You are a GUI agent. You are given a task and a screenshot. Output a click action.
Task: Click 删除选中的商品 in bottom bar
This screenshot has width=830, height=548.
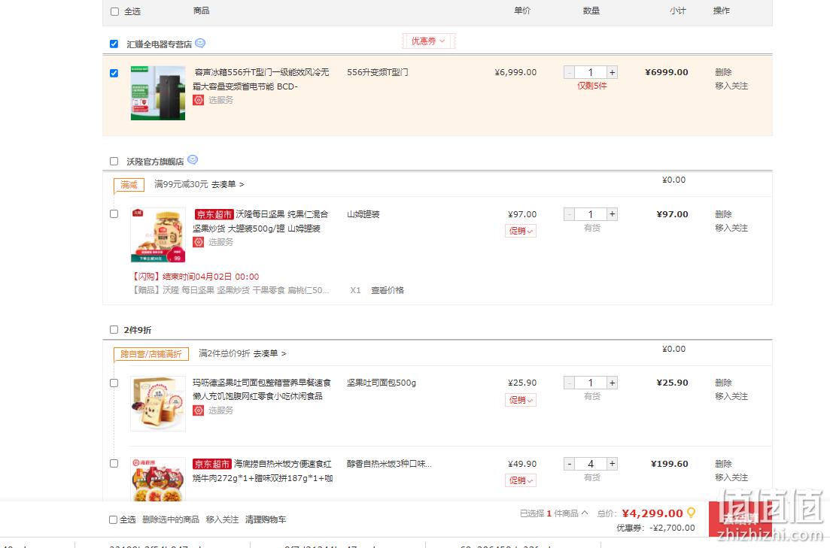[x=171, y=520]
